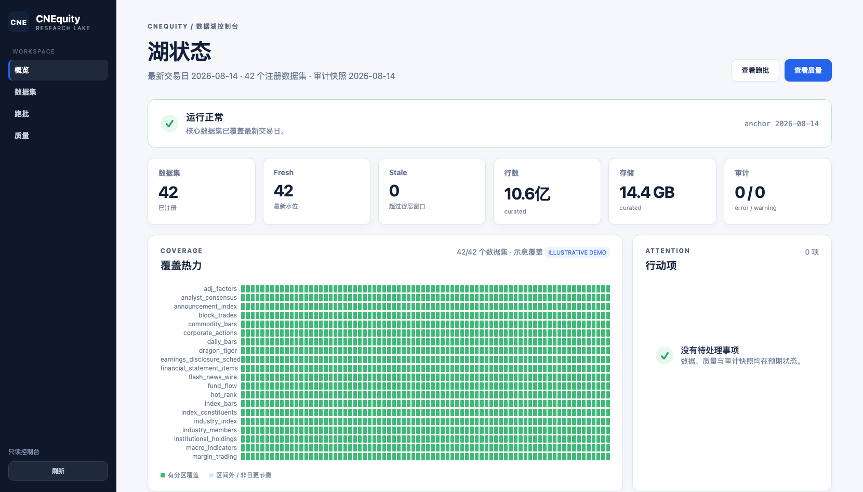Image resolution: width=863 pixels, height=492 pixels.
Task: Click the hot_rank row label
Action: point(224,395)
